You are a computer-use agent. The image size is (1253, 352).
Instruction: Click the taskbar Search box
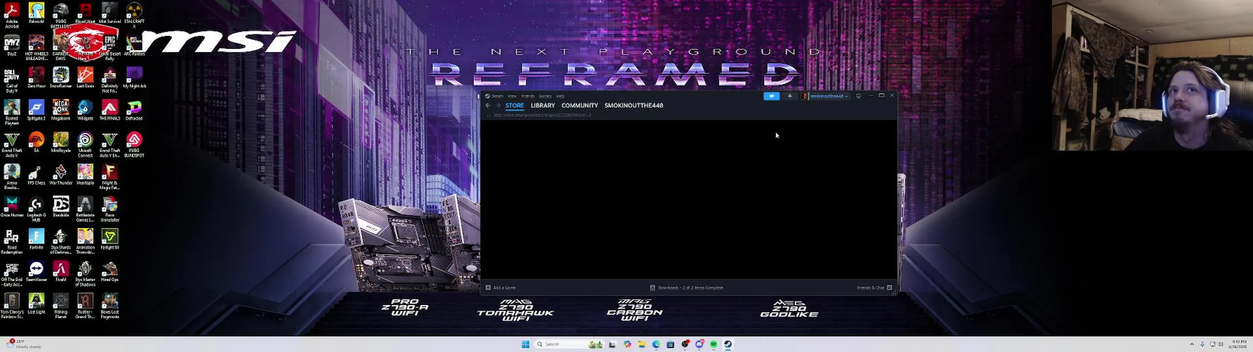[x=569, y=345]
